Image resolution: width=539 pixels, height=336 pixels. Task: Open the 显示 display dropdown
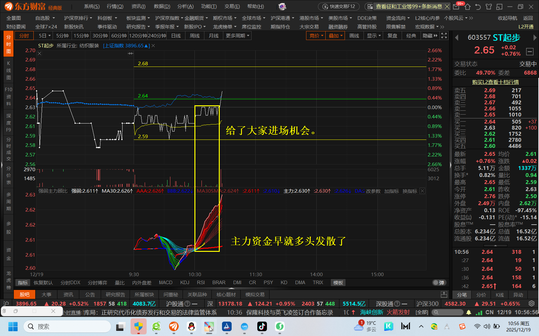tap(373, 36)
